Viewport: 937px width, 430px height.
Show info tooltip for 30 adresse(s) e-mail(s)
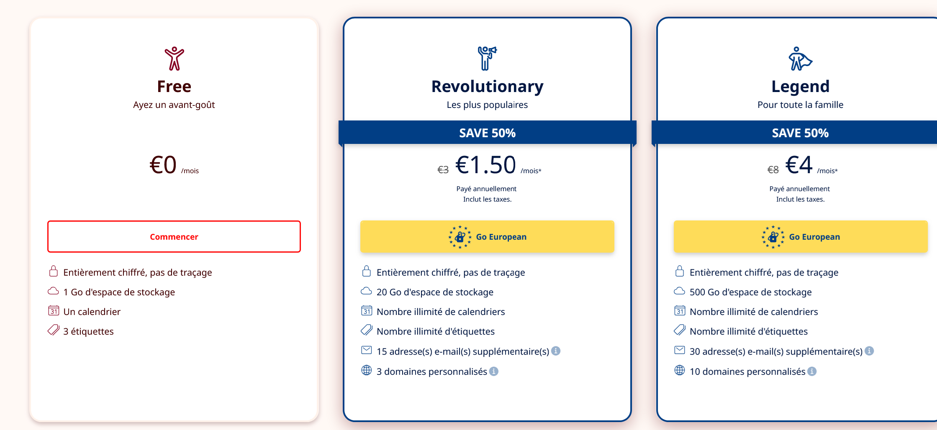pos(869,351)
